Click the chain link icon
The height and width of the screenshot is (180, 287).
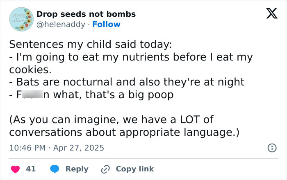[106, 169]
